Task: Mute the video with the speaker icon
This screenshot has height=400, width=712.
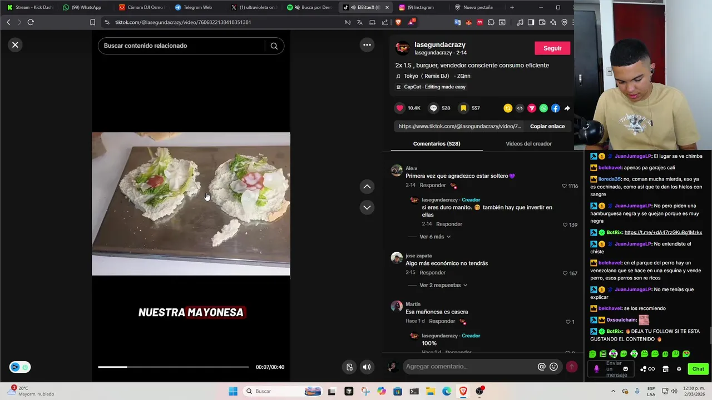Action: pyautogui.click(x=367, y=367)
